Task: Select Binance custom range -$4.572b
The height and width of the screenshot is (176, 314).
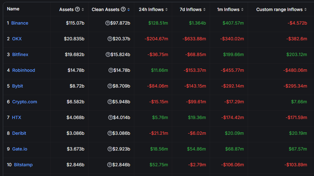Action: (x=297, y=23)
